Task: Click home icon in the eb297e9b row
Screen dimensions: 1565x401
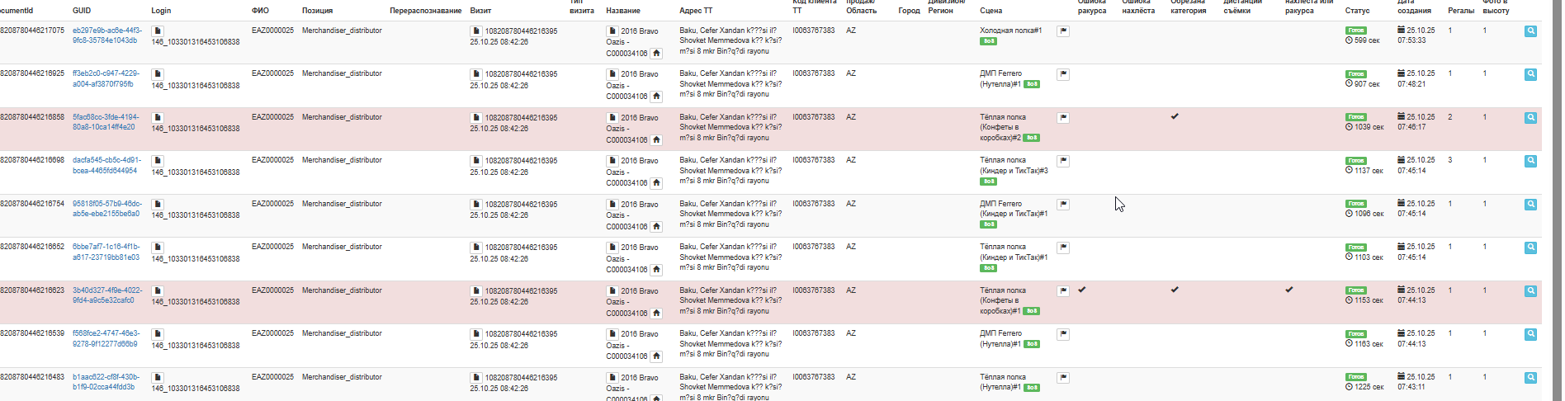Action: (656, 53)
